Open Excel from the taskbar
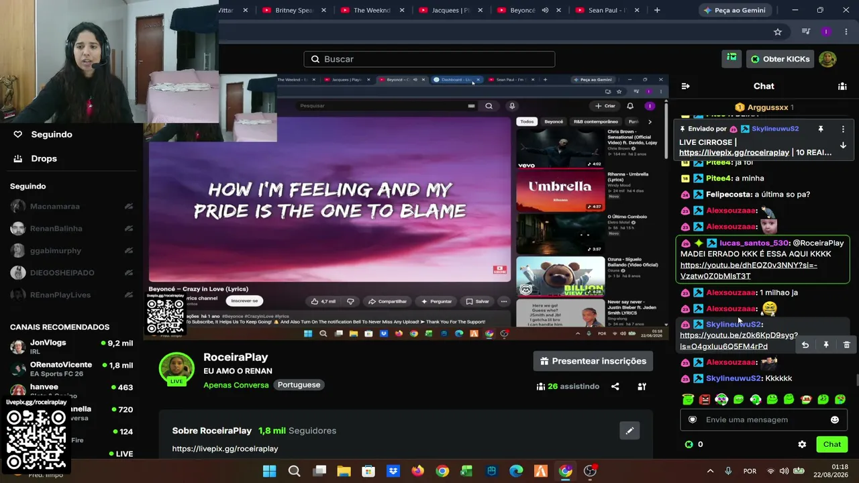The height and width of the screenshot is (483, 859). tap(466, 471)
